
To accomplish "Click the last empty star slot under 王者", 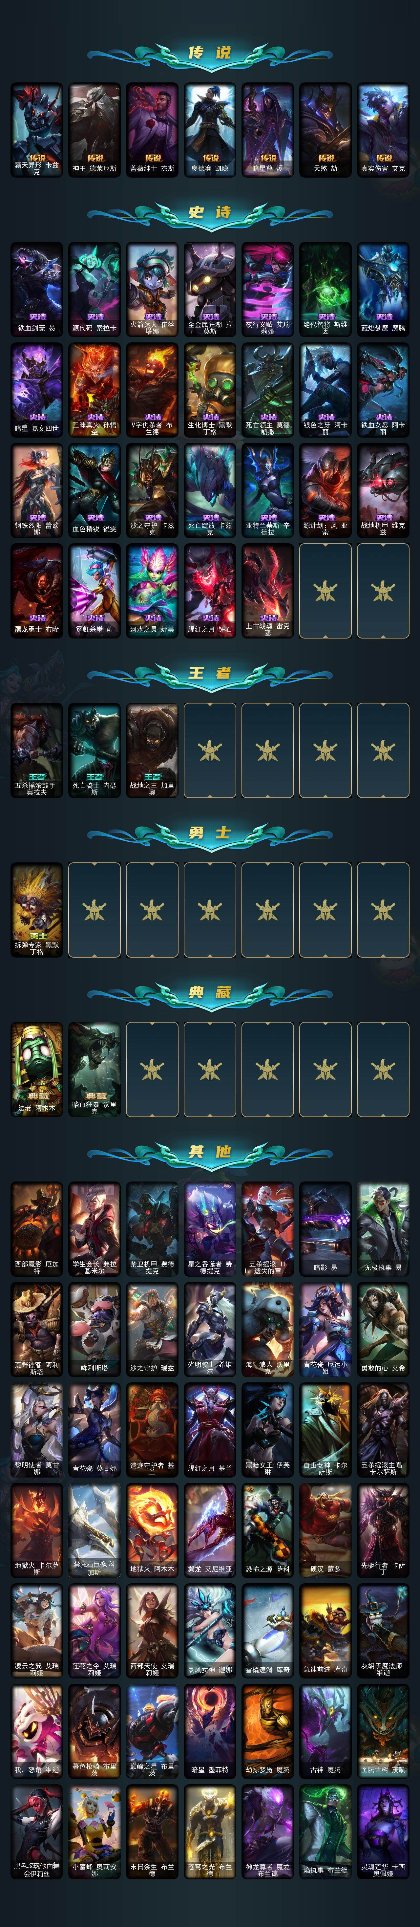I will (x=383, y=749).
